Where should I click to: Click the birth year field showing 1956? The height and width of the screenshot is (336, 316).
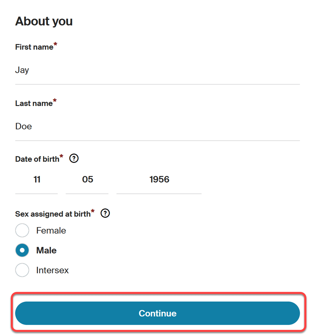159,180
